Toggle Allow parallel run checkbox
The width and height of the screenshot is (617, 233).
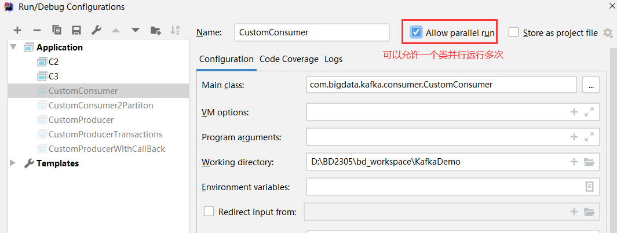415,32
